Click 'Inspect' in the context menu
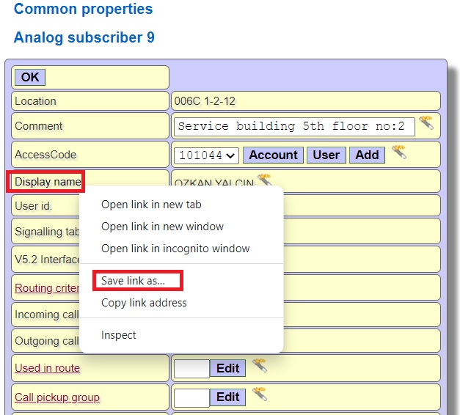Image resolution: width=460 pixels, height=415 pixels. (x=119, y=335)
